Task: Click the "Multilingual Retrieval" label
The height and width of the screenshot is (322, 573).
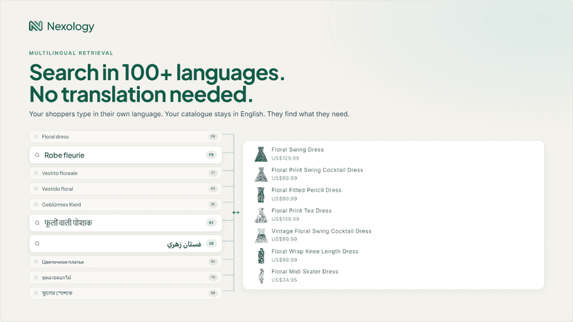Action: 71,53
